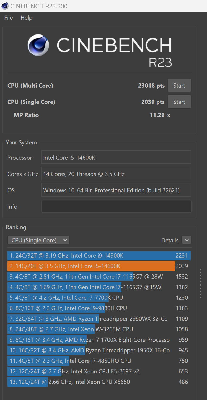Click the Info input field

(116, 206)
